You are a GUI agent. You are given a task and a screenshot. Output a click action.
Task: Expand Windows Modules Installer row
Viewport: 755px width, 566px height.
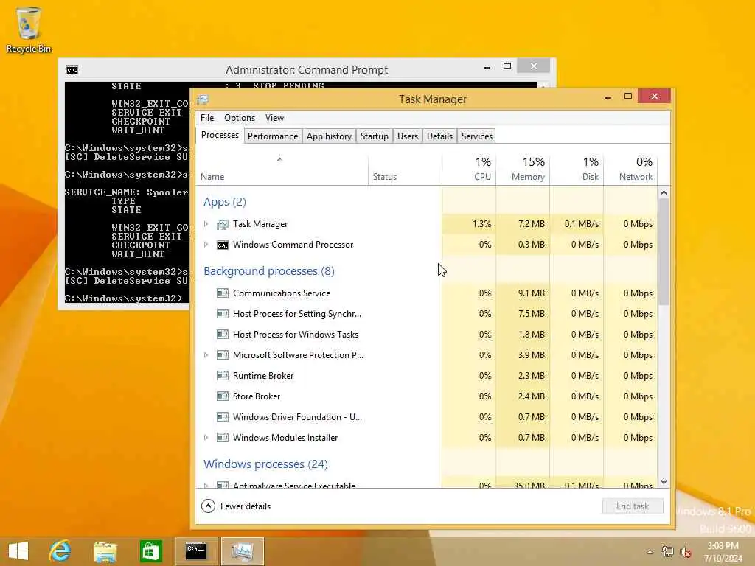[206, 438]
